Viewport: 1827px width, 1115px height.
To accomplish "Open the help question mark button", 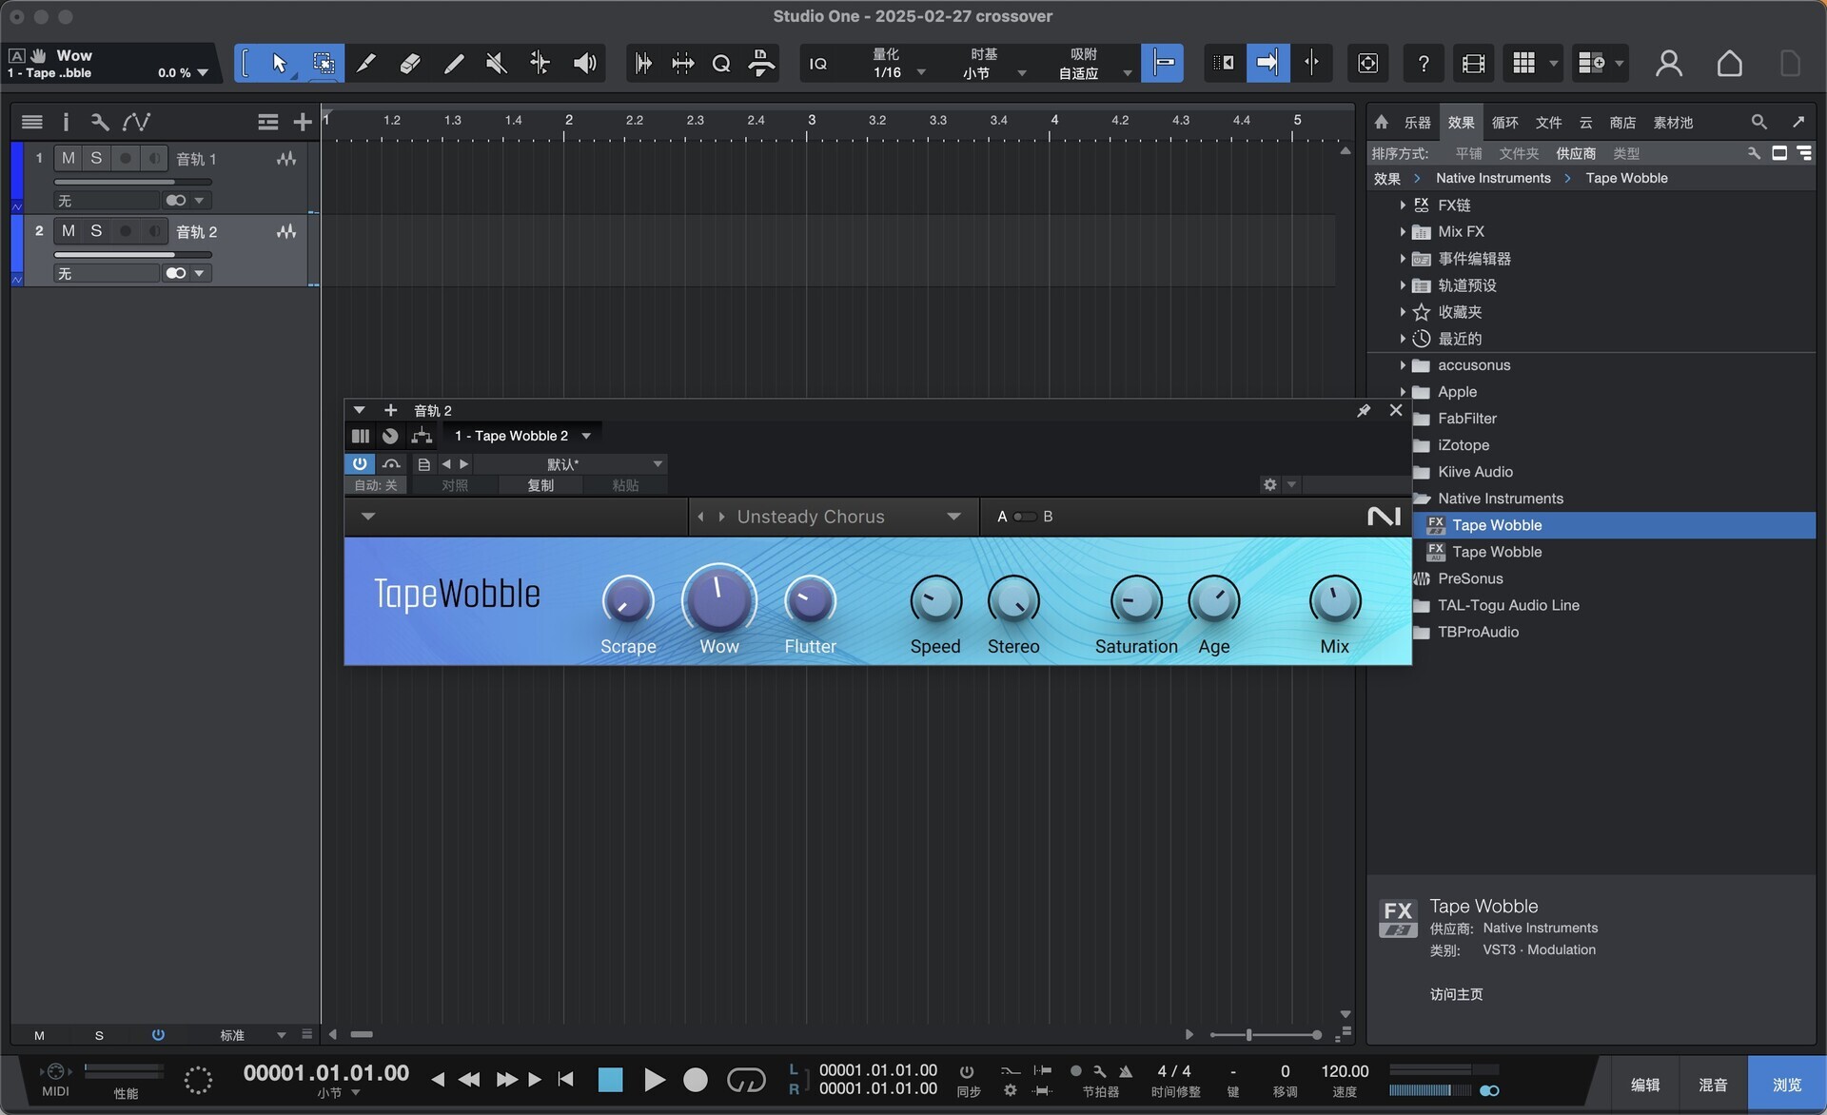I will point(1423,64).
